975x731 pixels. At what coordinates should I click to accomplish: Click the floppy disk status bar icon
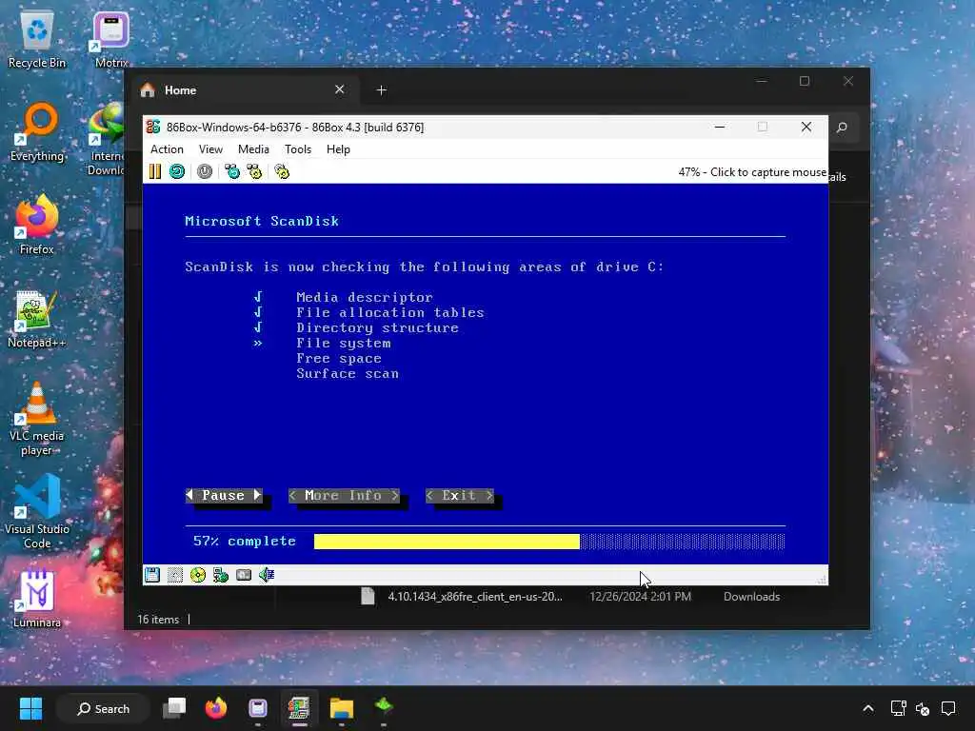152,575
